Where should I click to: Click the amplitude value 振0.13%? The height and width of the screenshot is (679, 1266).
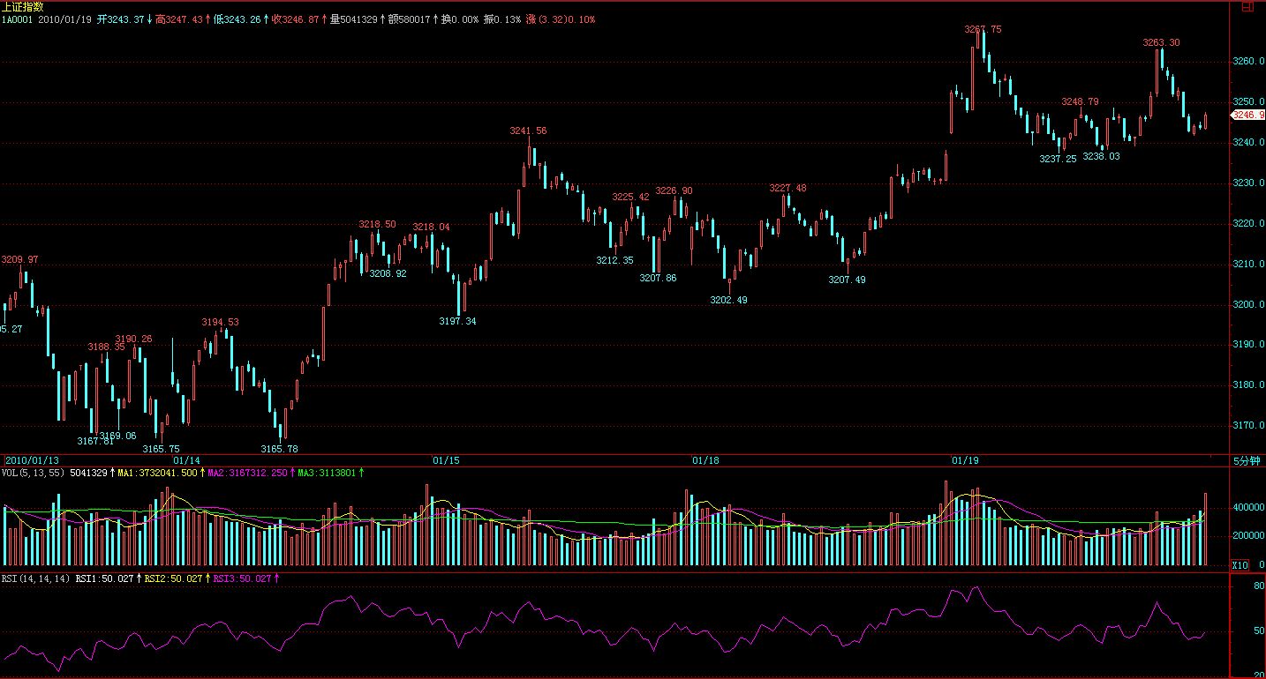503,19
